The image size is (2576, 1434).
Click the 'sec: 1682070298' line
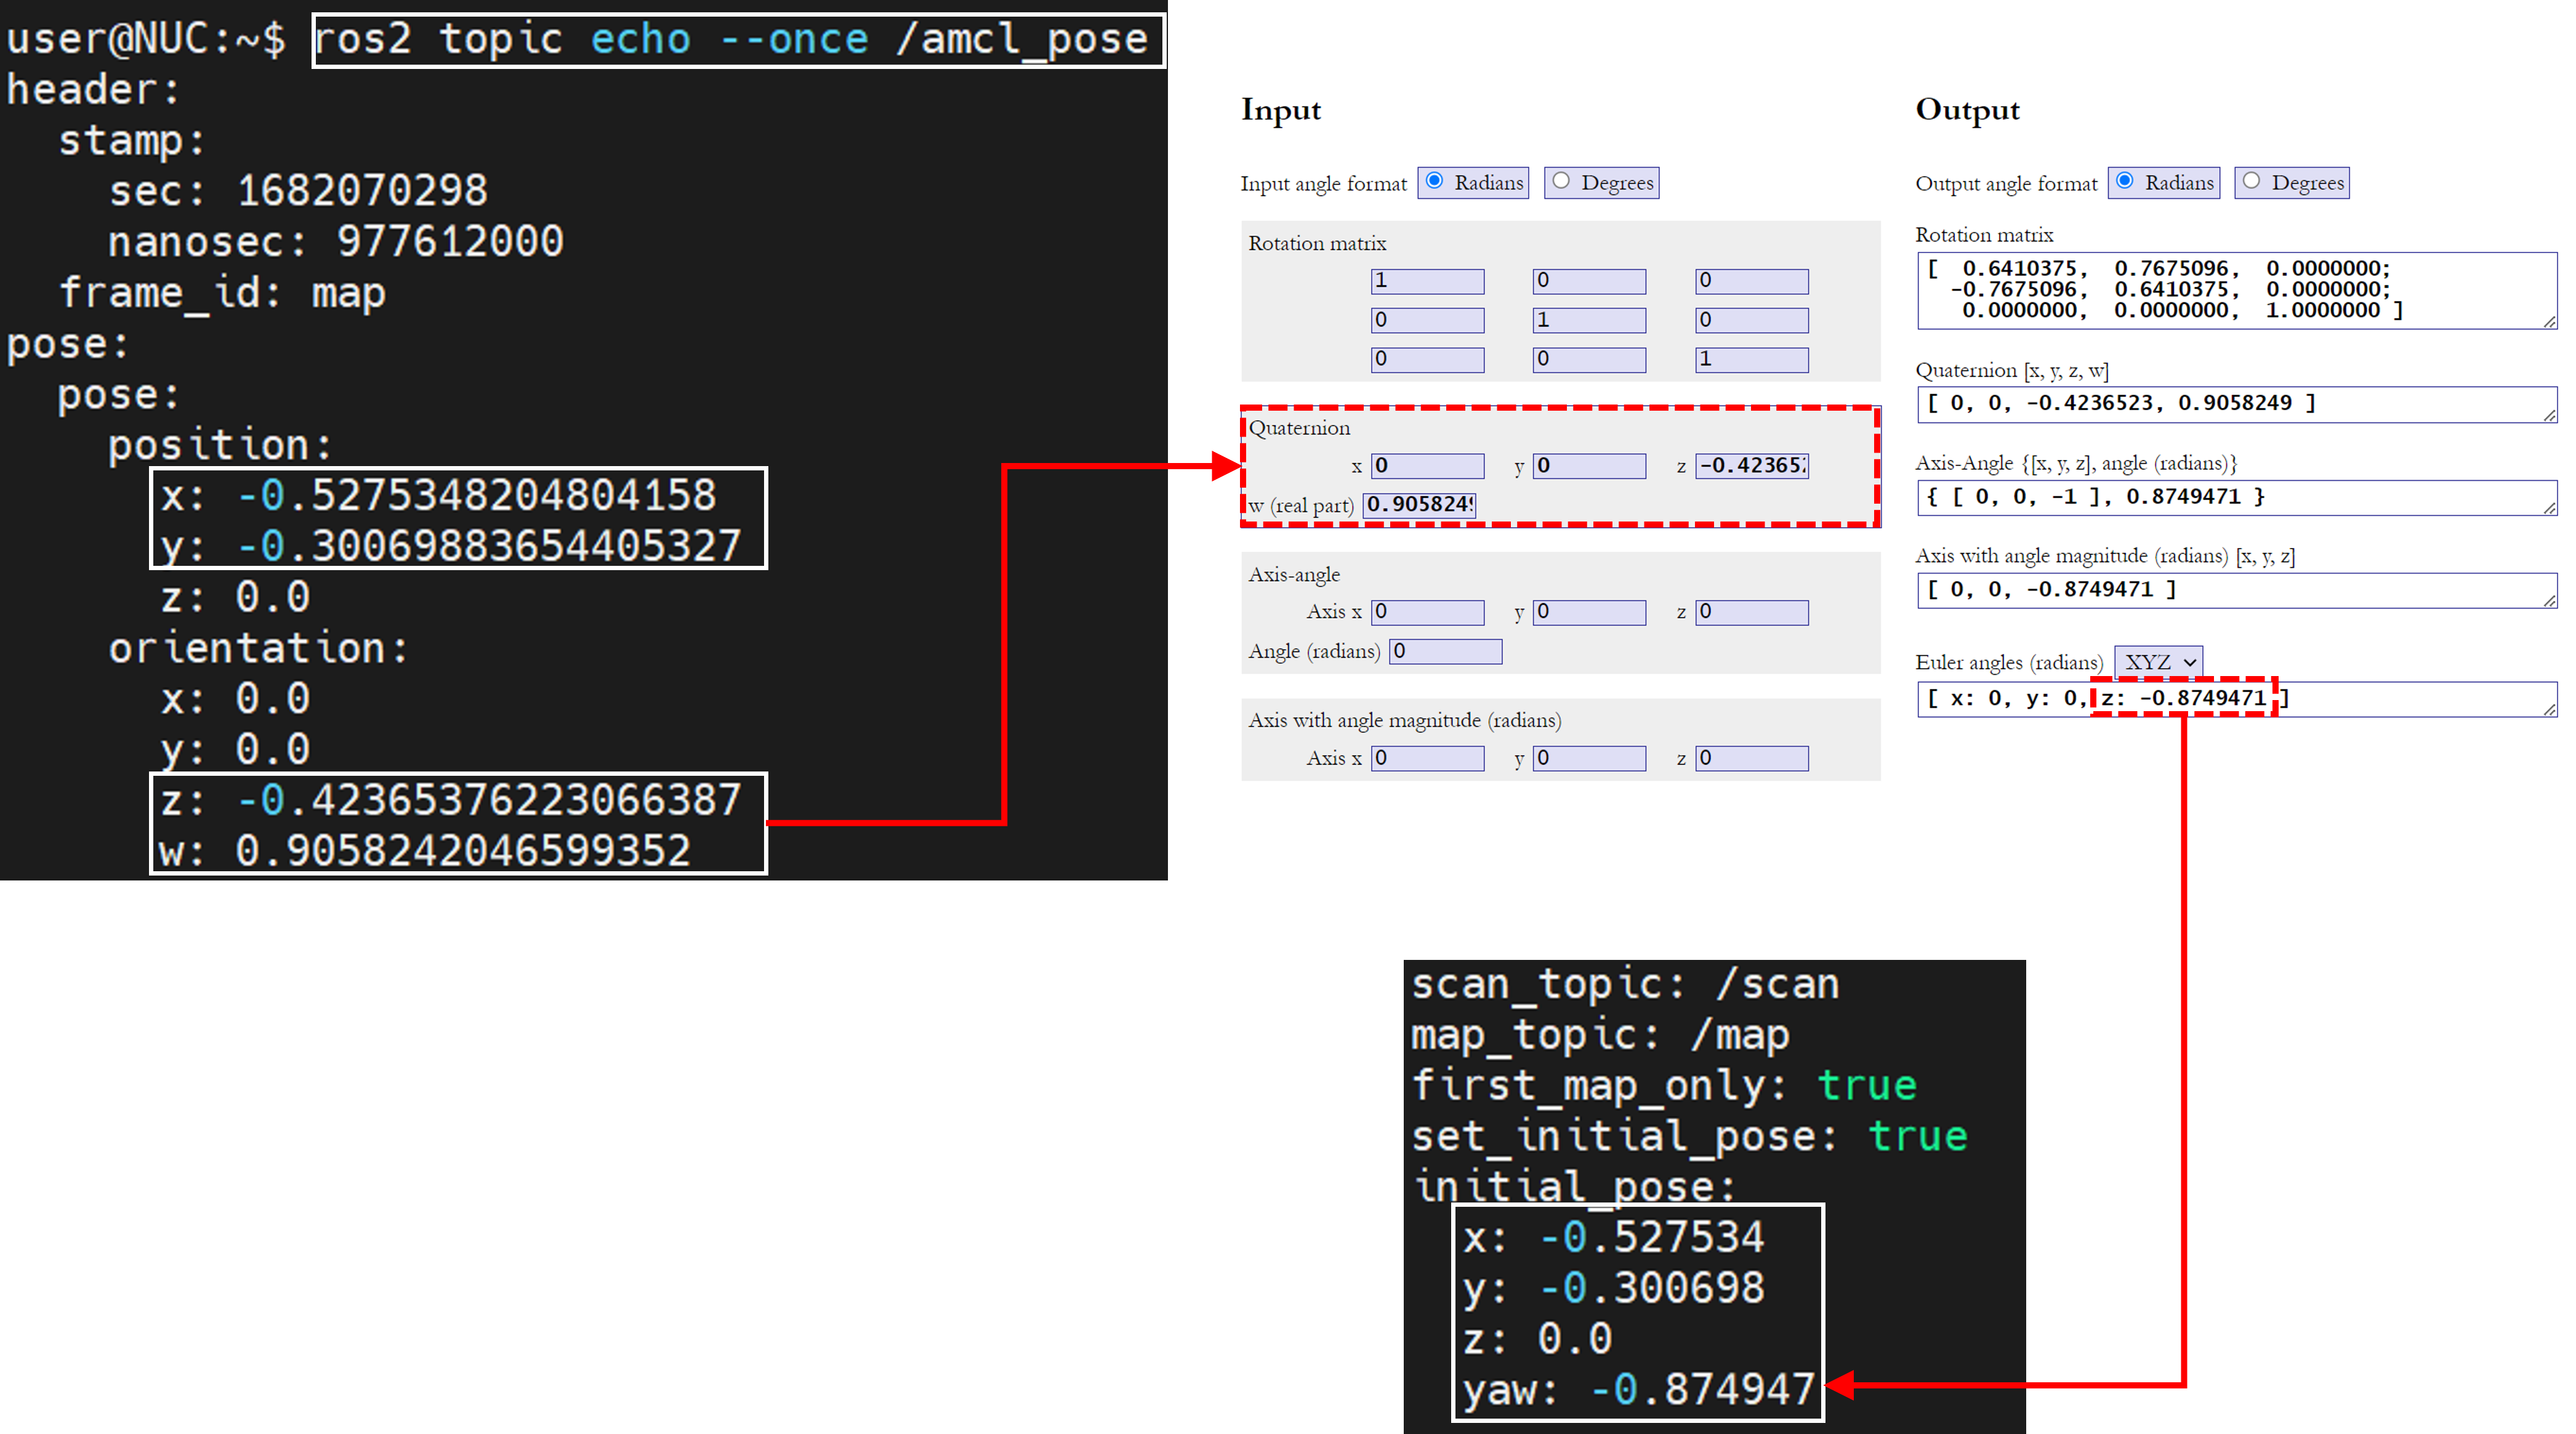click(x=298, y=190)
